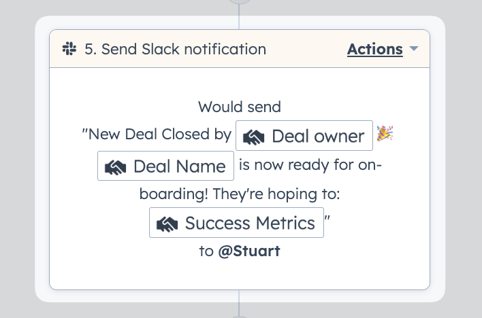The height and width of the screenshot is (318, 482).
Task: Click the Slack logo icon in header
Action: (69, 49)
